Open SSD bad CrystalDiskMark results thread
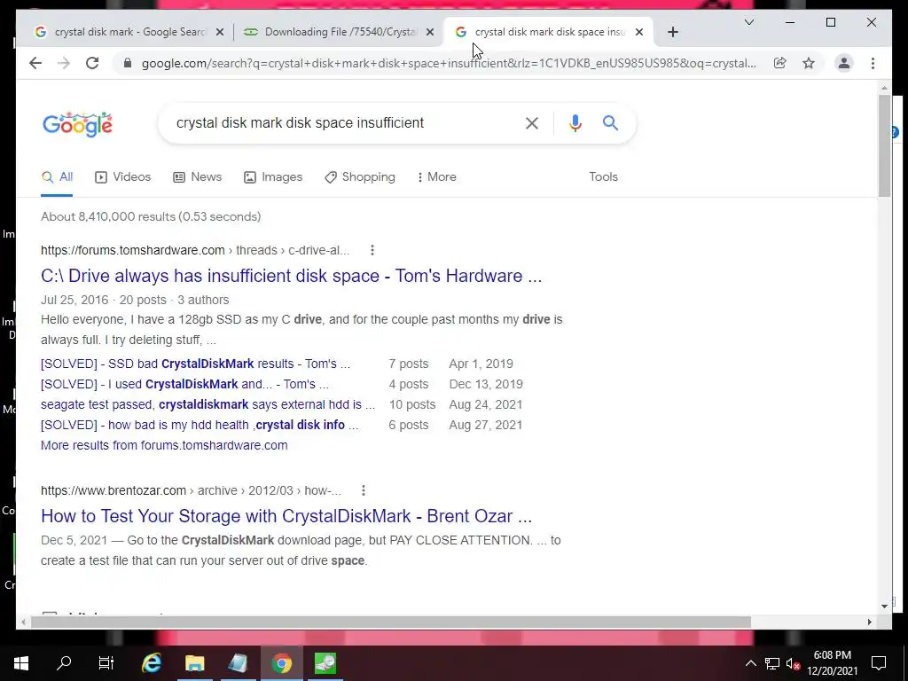The height and width of the screenshot is (681, 908). (x=195, y=364)
